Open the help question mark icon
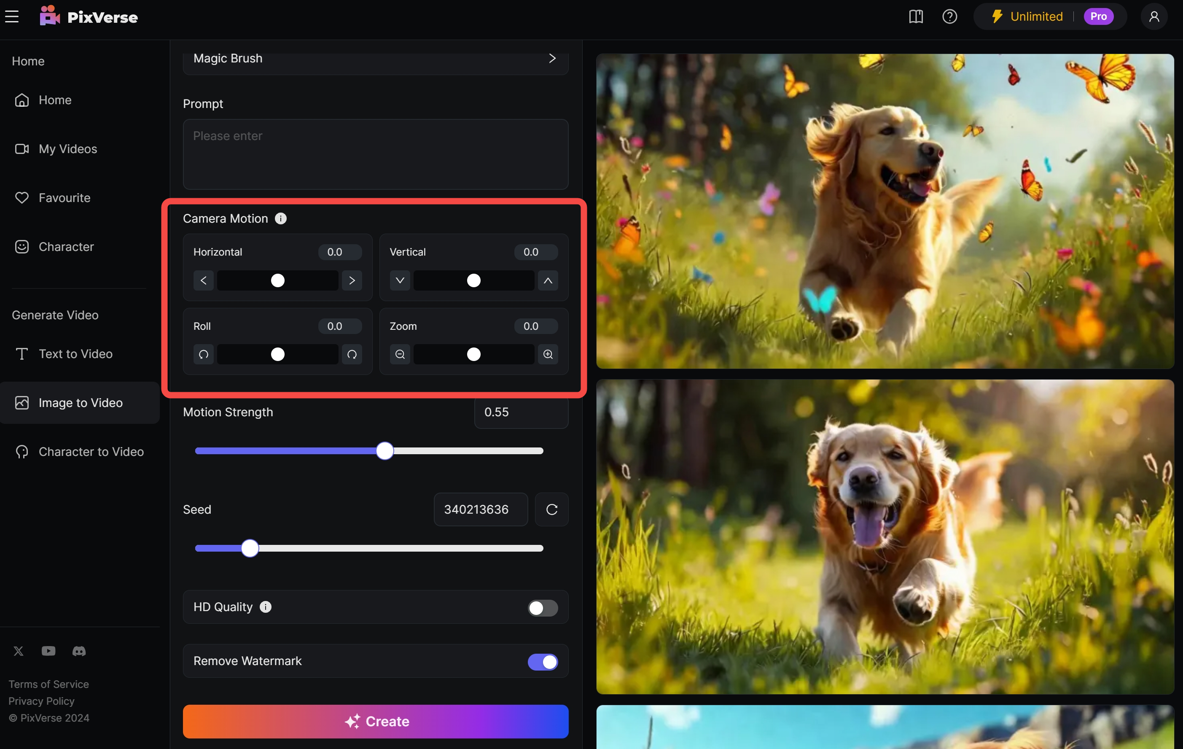The width and height of the screenshot is (1183, 749). click(949, 17)
